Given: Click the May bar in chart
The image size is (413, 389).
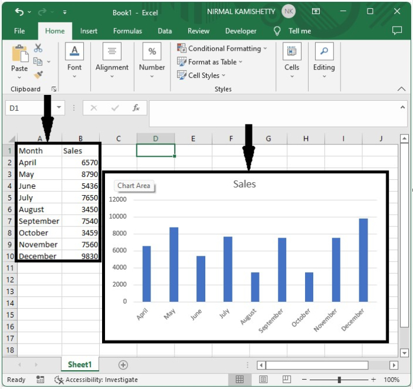Looking at the screenshot, I should tap(174, 265).
